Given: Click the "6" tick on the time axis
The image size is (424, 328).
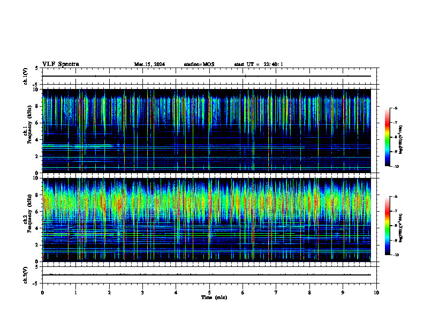Looking at the screenshot, I should [x=243, y=293].
